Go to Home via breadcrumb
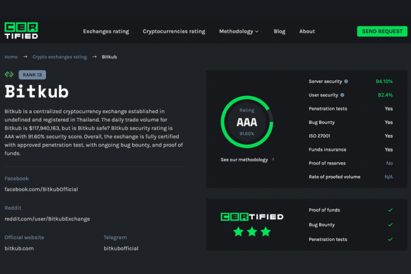This screenshot has width=411, height=274. click(x=11, y=57)
